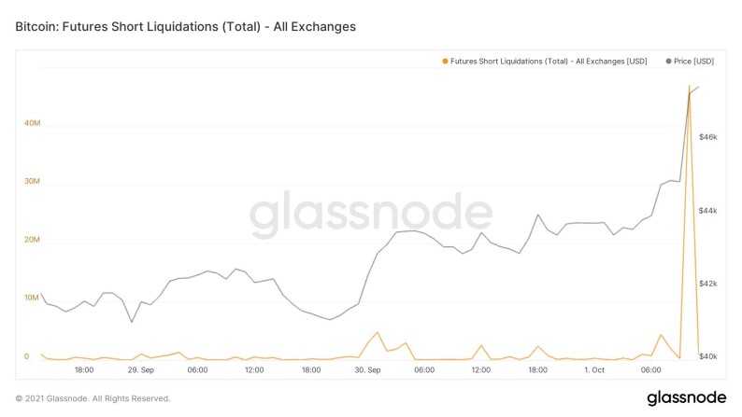
Task: Click the $44k price axis label
Action: tap(708, 210)
